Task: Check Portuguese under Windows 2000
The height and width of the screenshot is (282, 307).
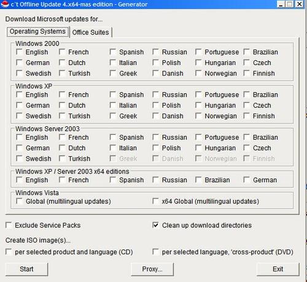Action: [x=198, y=52]
